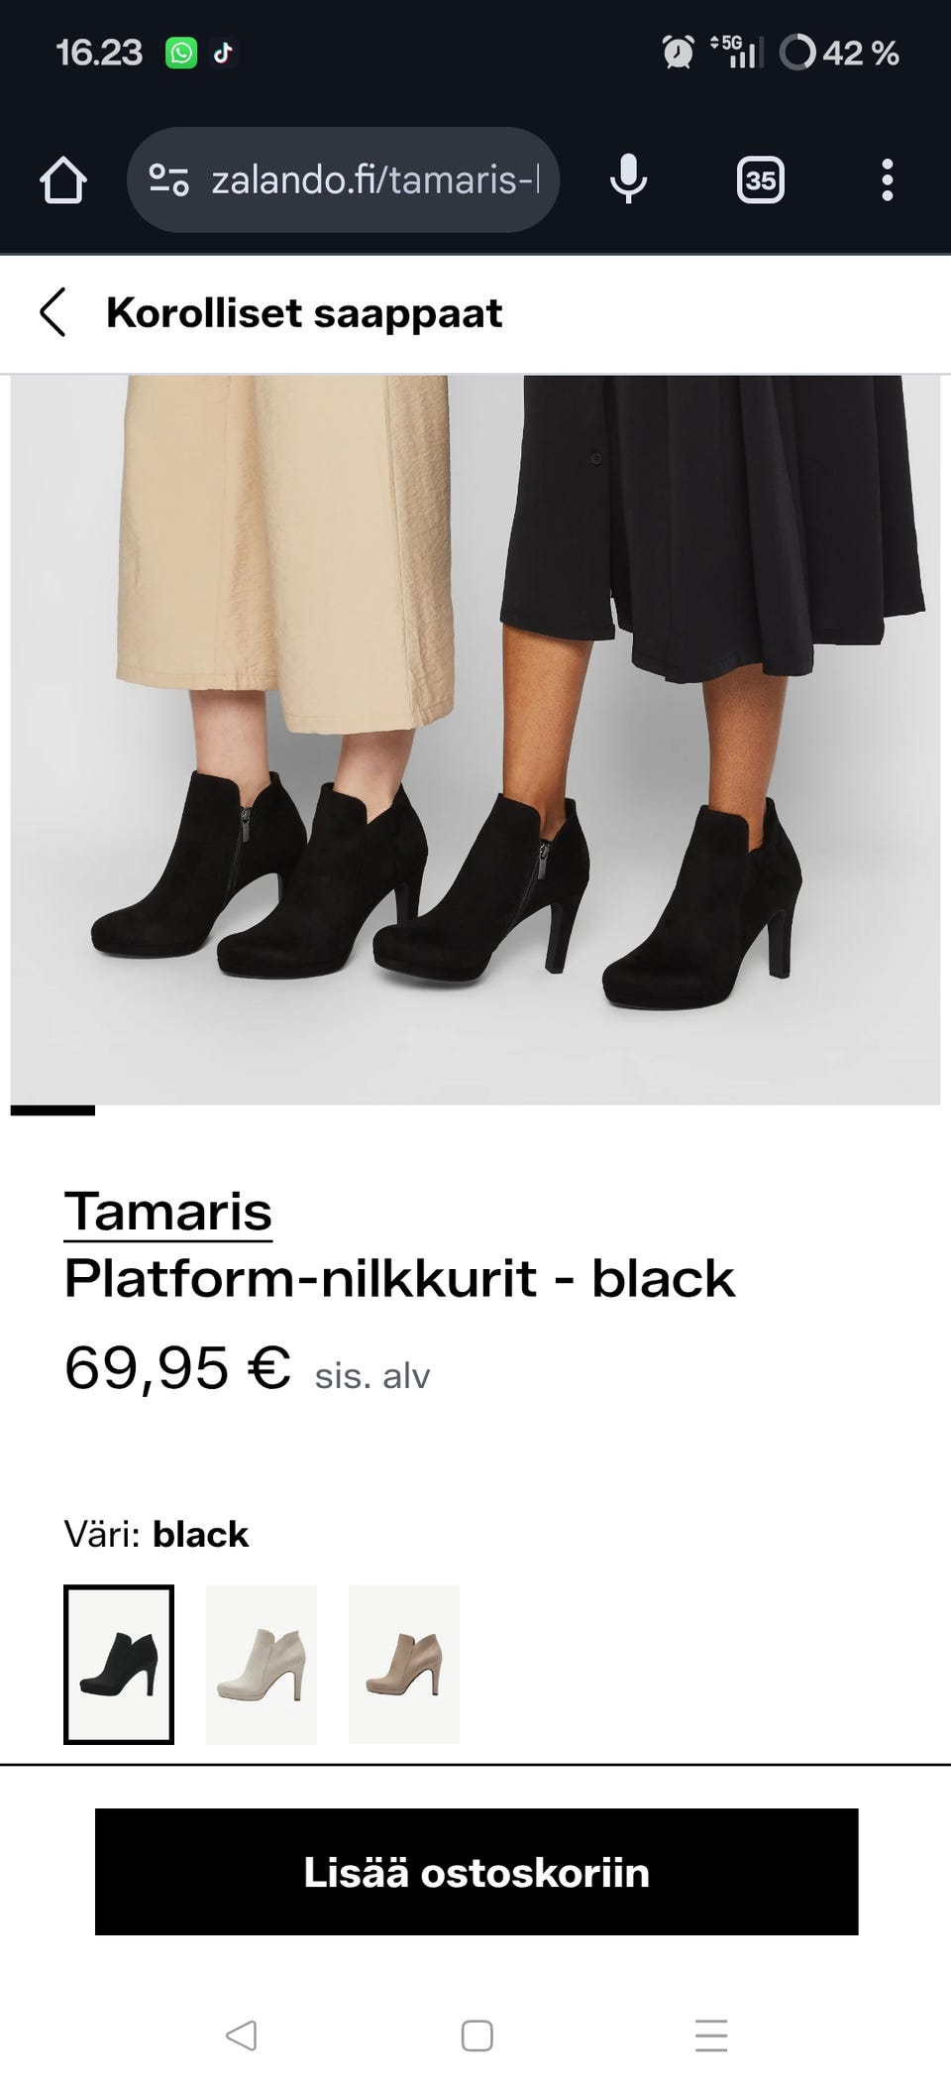This screenshot has height=2094, width=951.
Task: Tap the TikTok notification icon
Action: (224, 53)
